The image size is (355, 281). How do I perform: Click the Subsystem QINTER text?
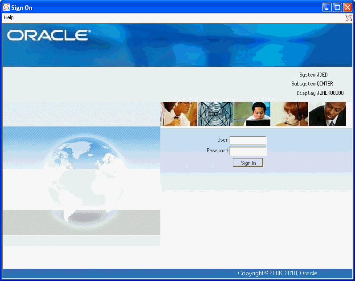tap(312, 84)
